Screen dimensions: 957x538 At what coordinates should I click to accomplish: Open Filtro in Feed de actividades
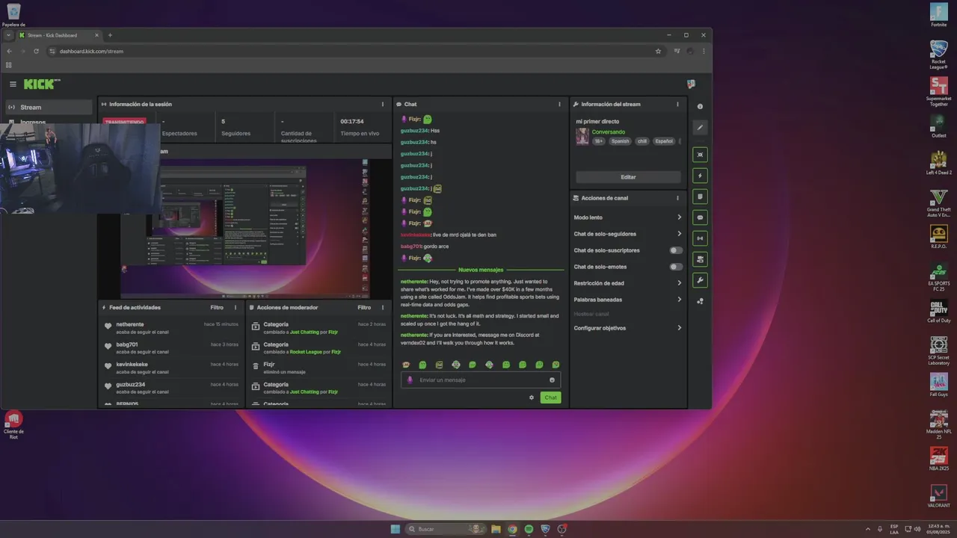pyautogui.click(x=217, y=307)
